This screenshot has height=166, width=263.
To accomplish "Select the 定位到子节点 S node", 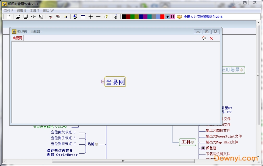I will [x=63, y=138].
